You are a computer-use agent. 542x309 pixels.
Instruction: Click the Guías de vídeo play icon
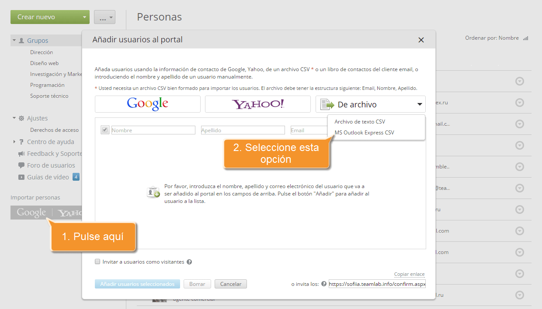point(21,177)
